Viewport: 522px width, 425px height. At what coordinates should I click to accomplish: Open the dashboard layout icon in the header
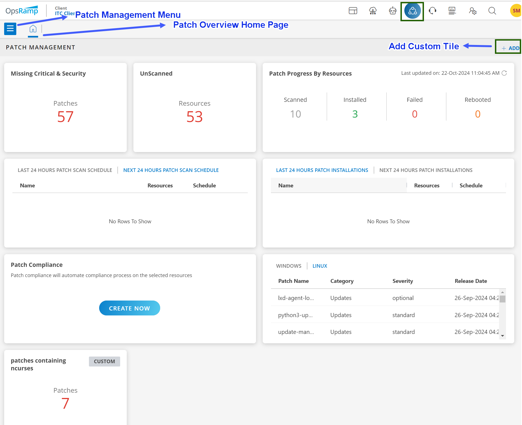353,11
